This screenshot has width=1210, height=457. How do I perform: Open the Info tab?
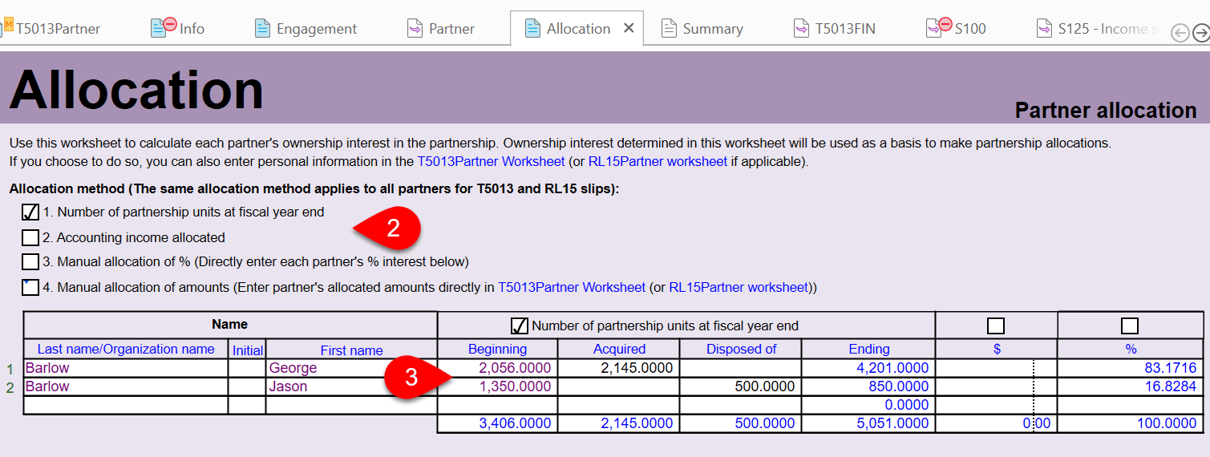(192, 29)
